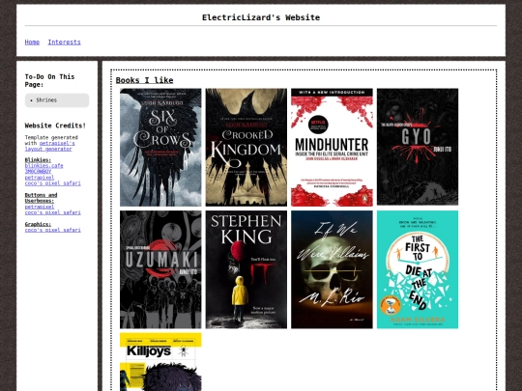Click the Graphics: label
Image resolution: width=522 pixels, height=391 pixels.
pos(38,224)
